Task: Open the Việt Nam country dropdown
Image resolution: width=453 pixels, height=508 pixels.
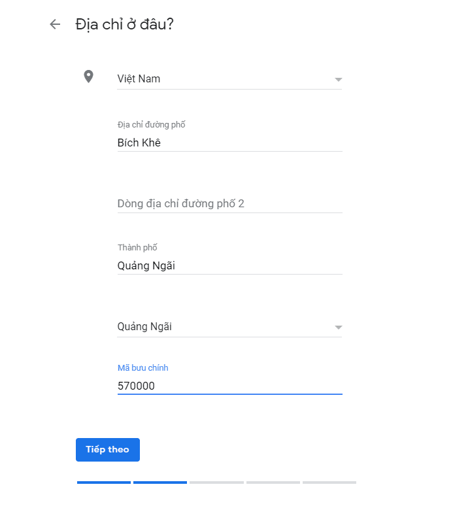Action: [222, 79]
